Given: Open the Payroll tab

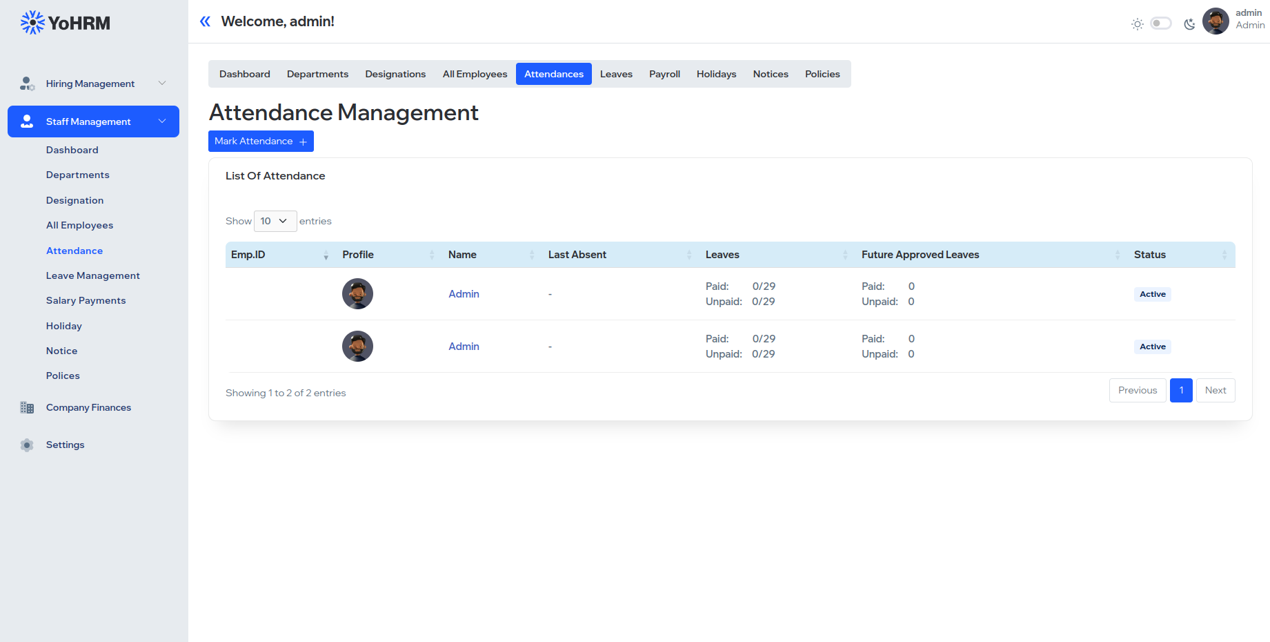Looking at the screenshot, I should click(x=664, y=74).
